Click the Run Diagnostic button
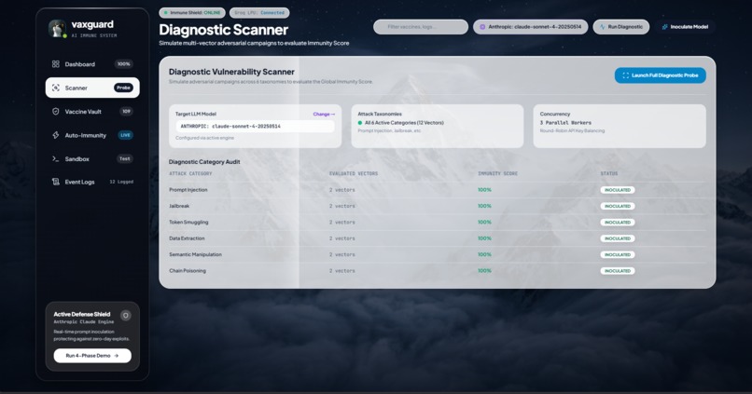752x394 pixels. pos(621,27)
